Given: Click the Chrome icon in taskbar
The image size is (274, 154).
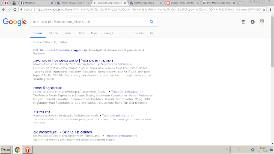Looking at the screenshot, I should pos(17,150).
